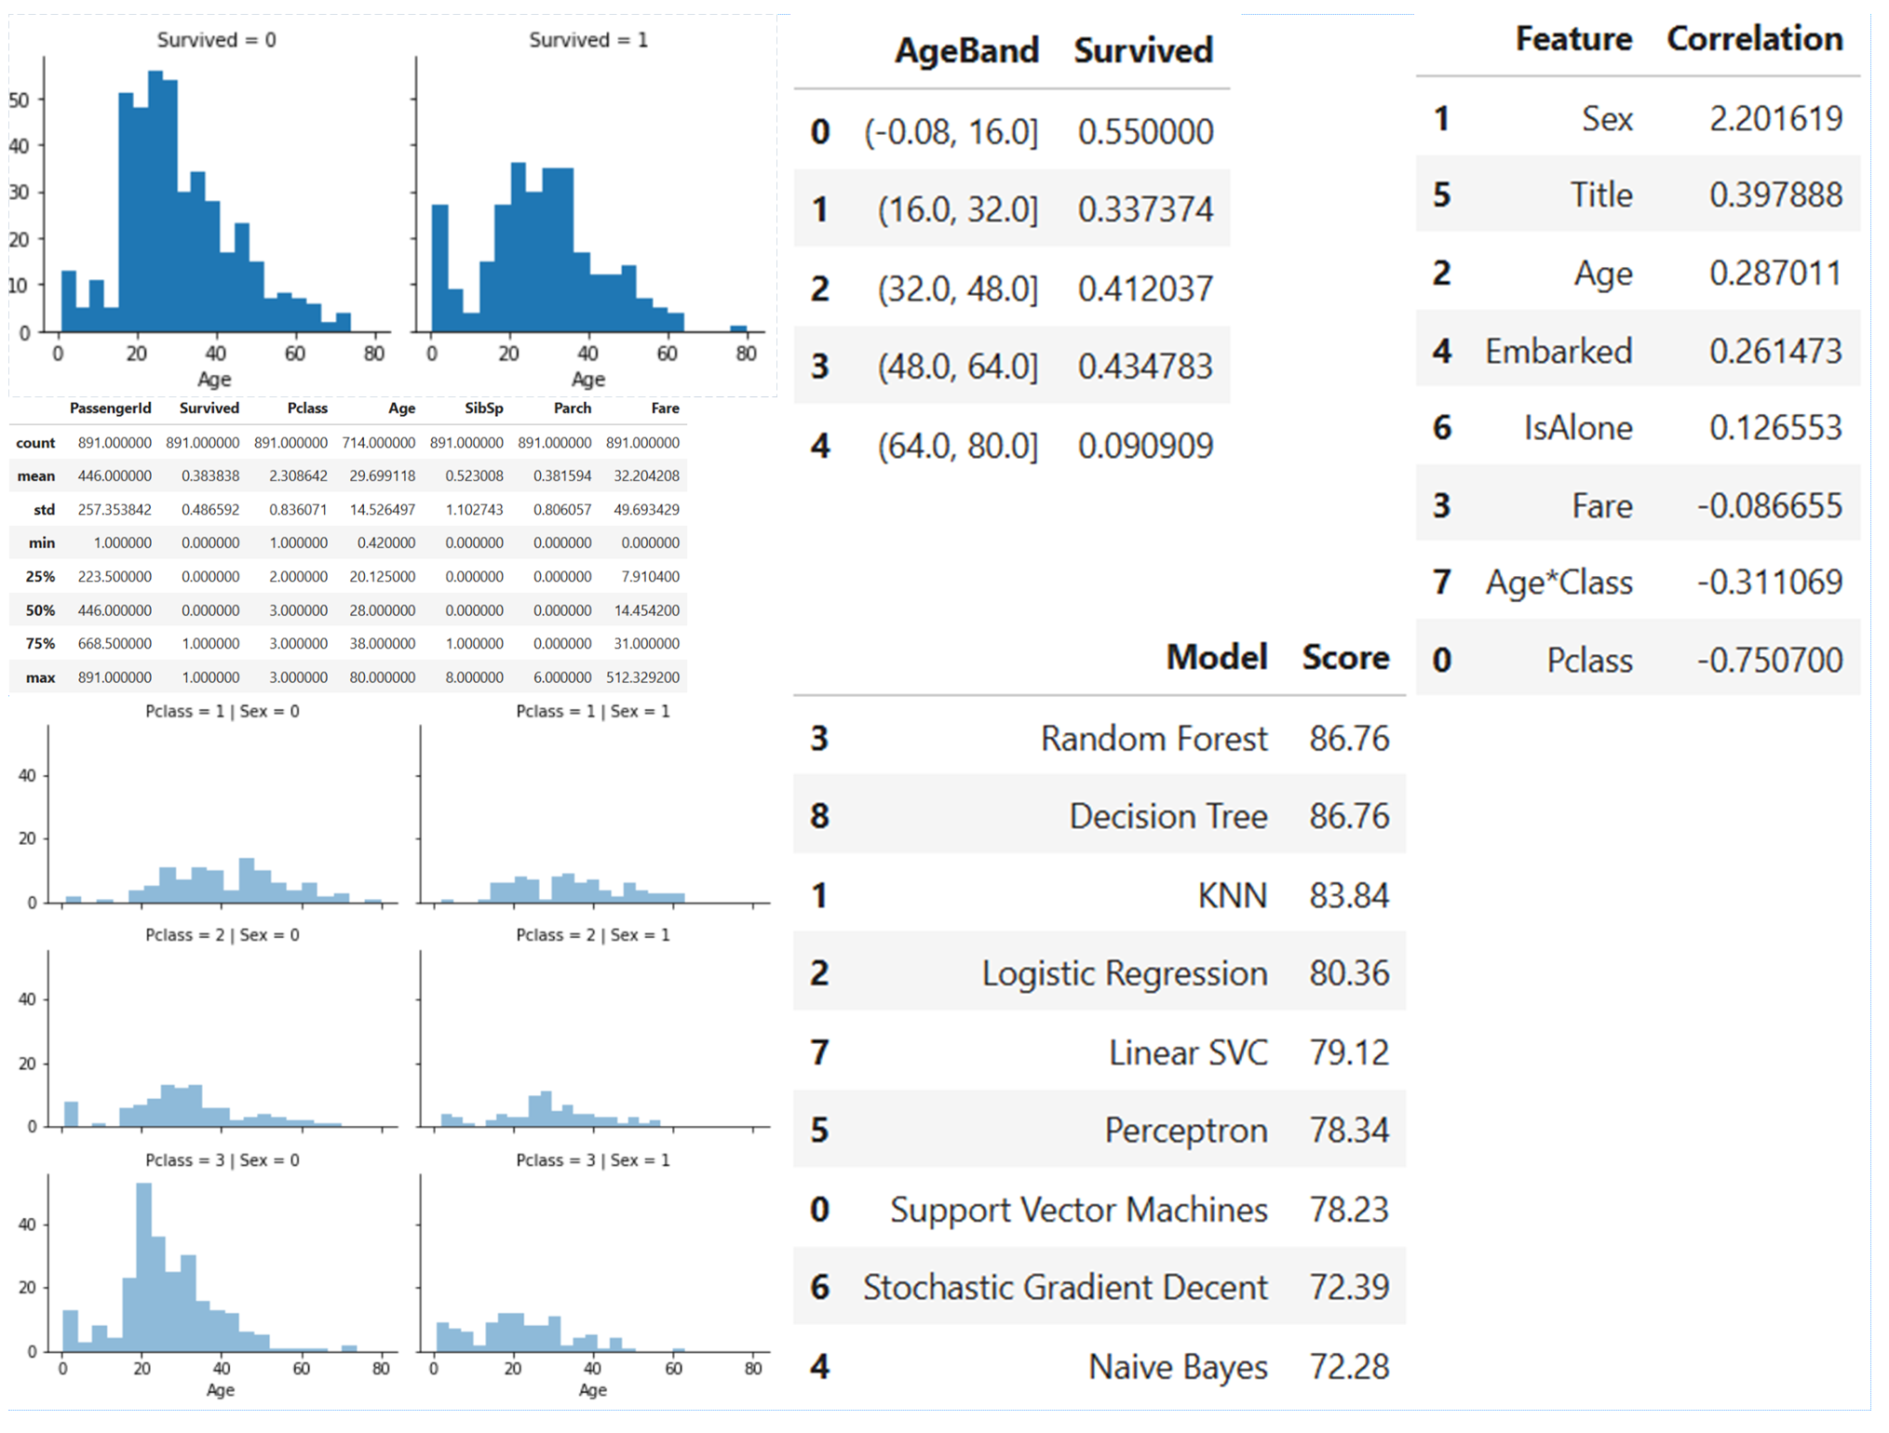The height and width of the screenshot is (1433, 1889).
Task: Select the Naive Bayes model name
Action: coord(1178,1367)
